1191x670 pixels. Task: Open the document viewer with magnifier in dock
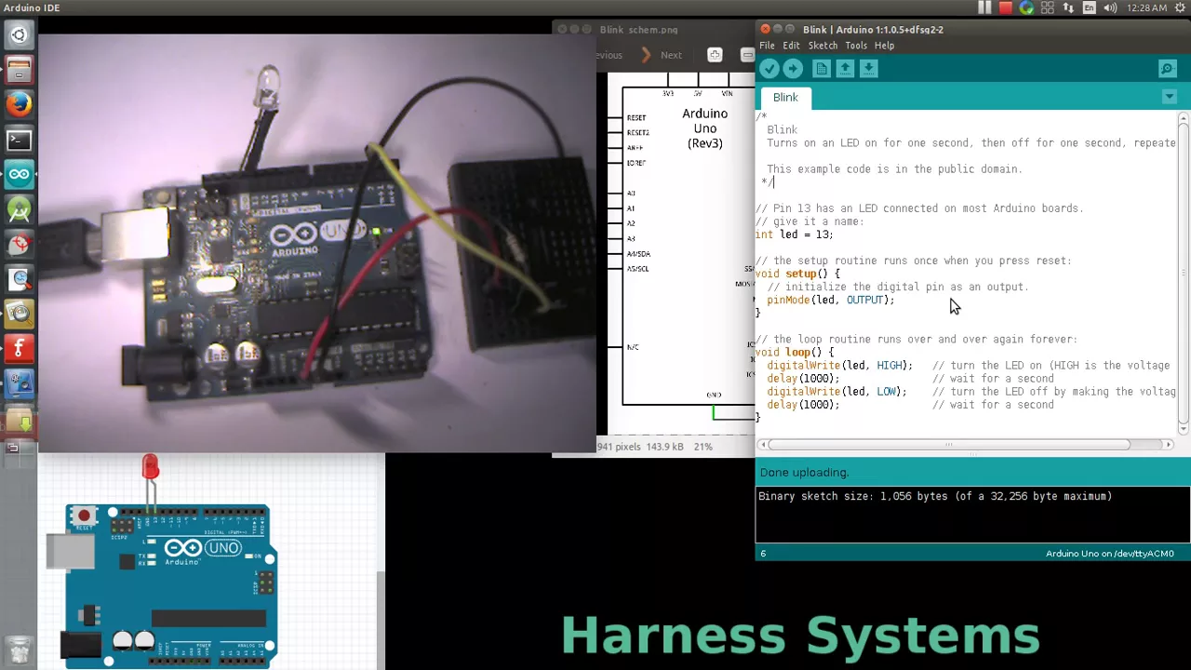(x=19, y=278)
